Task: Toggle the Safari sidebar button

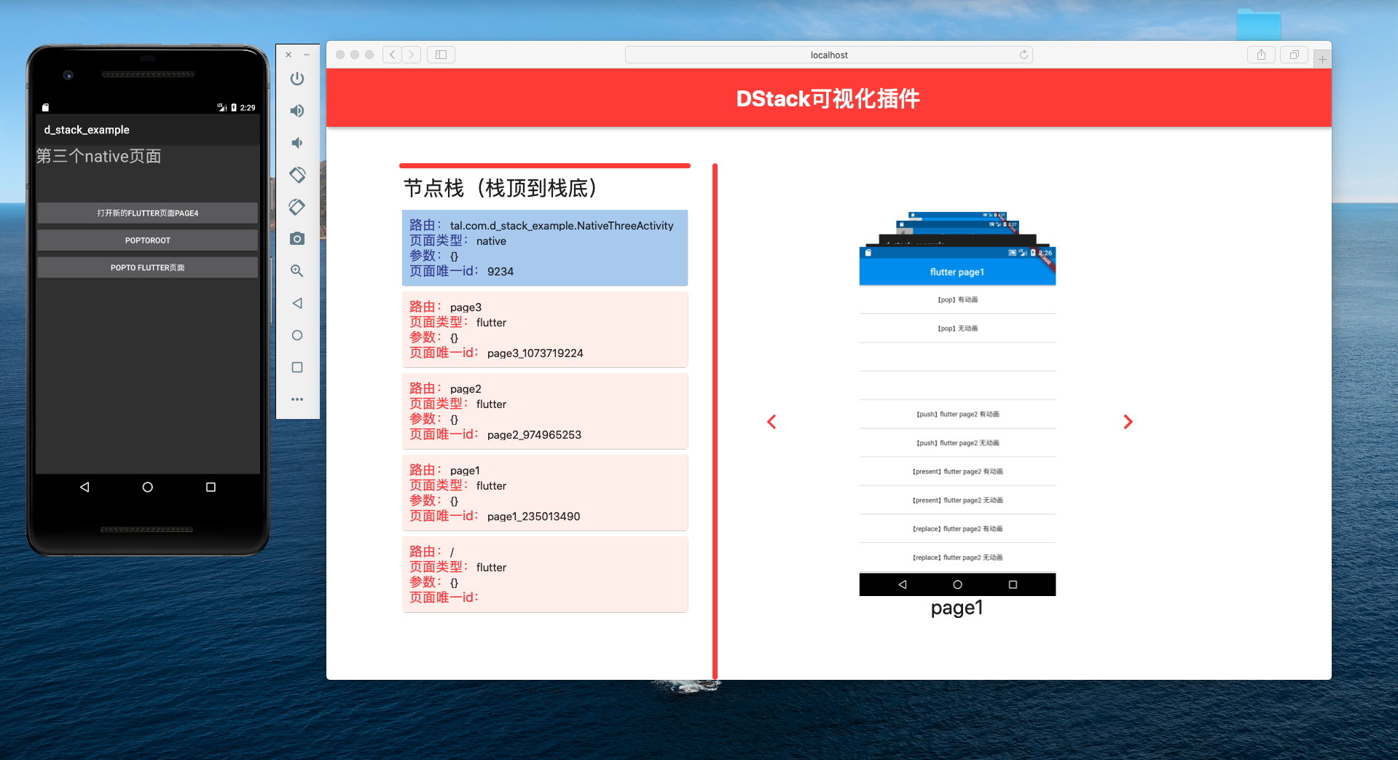Action: 441,55
